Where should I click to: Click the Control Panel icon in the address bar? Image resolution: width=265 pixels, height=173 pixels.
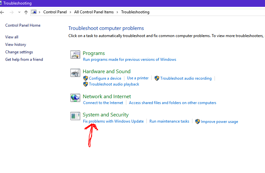(x=34, y=12)
